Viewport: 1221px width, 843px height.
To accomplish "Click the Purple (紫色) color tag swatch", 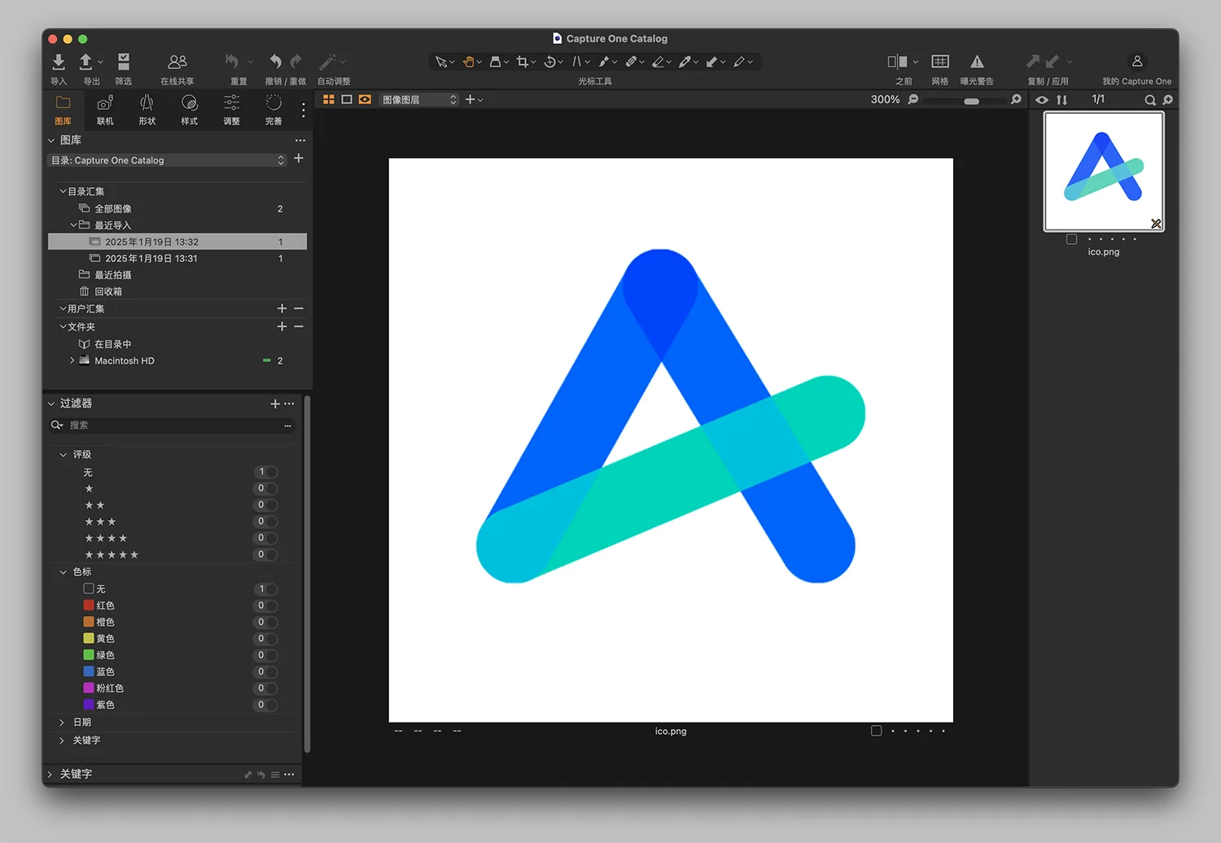I will pos(89,705).
